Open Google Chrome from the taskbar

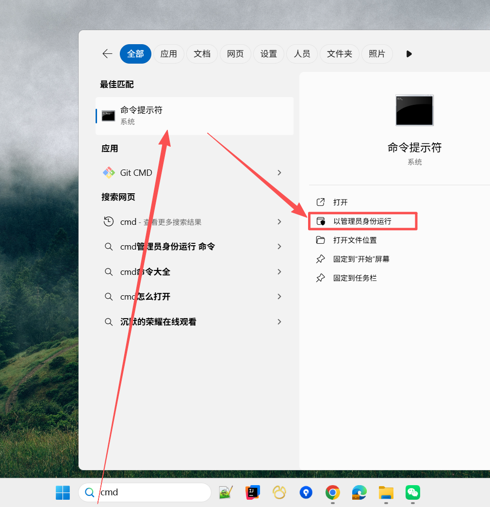tap(333, 492)
